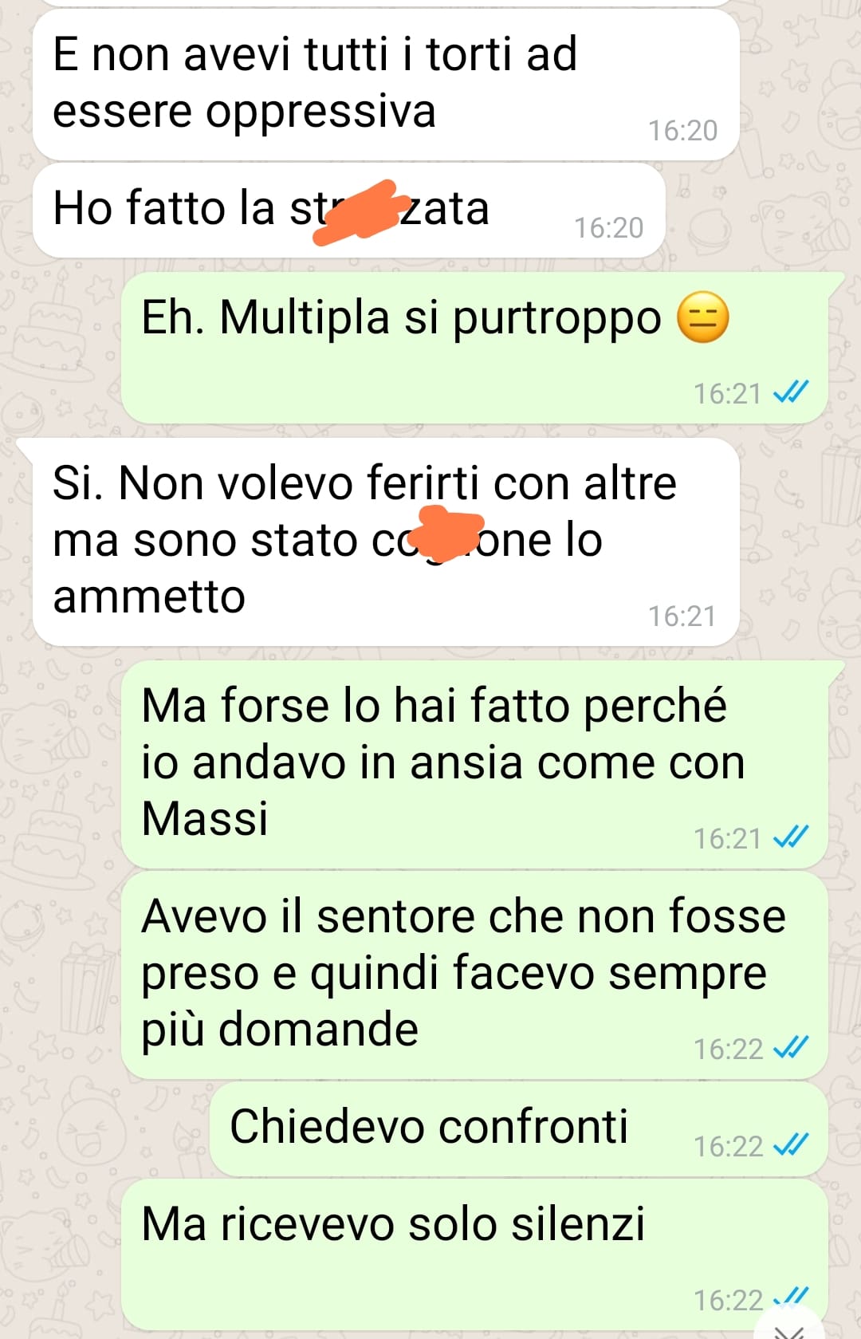Viewport: 861px width, 1339px height.
Task: Select the 'Ma forse lo hai fatto perché' bubble
Action: coord(474,764)
